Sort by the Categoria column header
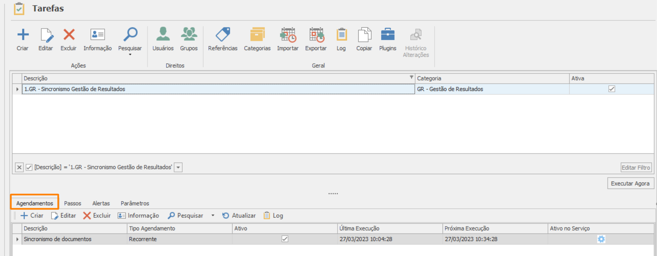 (492, 78)
